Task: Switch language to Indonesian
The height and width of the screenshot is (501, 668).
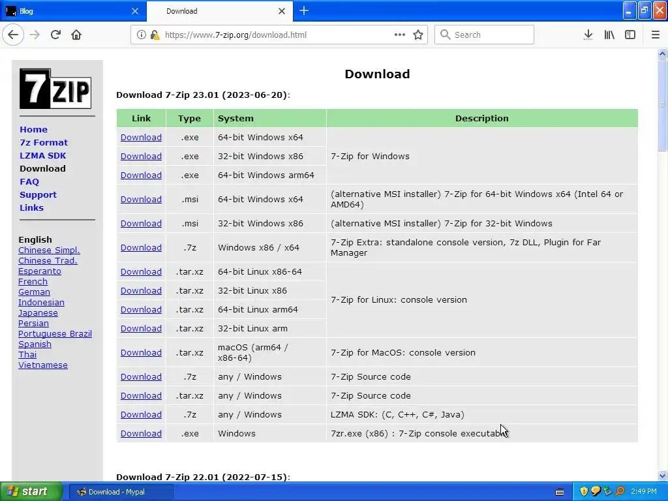Action: (41, 303)
